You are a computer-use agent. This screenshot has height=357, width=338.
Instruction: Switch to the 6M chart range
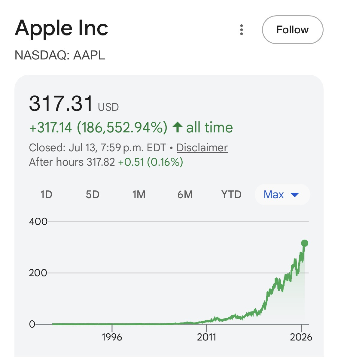[185, 195]
